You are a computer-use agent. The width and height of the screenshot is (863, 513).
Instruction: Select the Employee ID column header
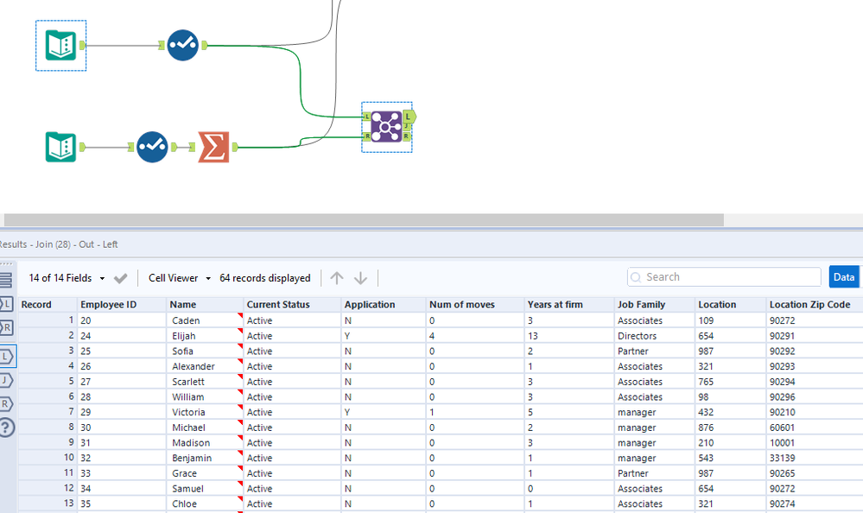(x=122, y=304)
